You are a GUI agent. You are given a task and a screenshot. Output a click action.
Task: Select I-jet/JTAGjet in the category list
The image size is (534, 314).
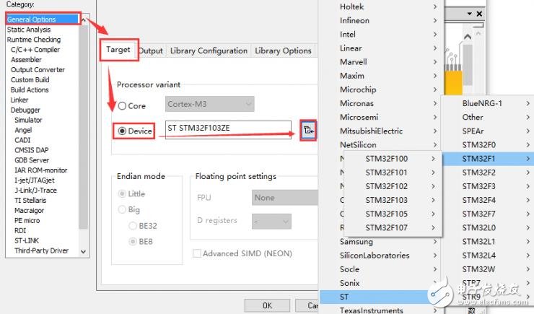(x=35, y=180)
